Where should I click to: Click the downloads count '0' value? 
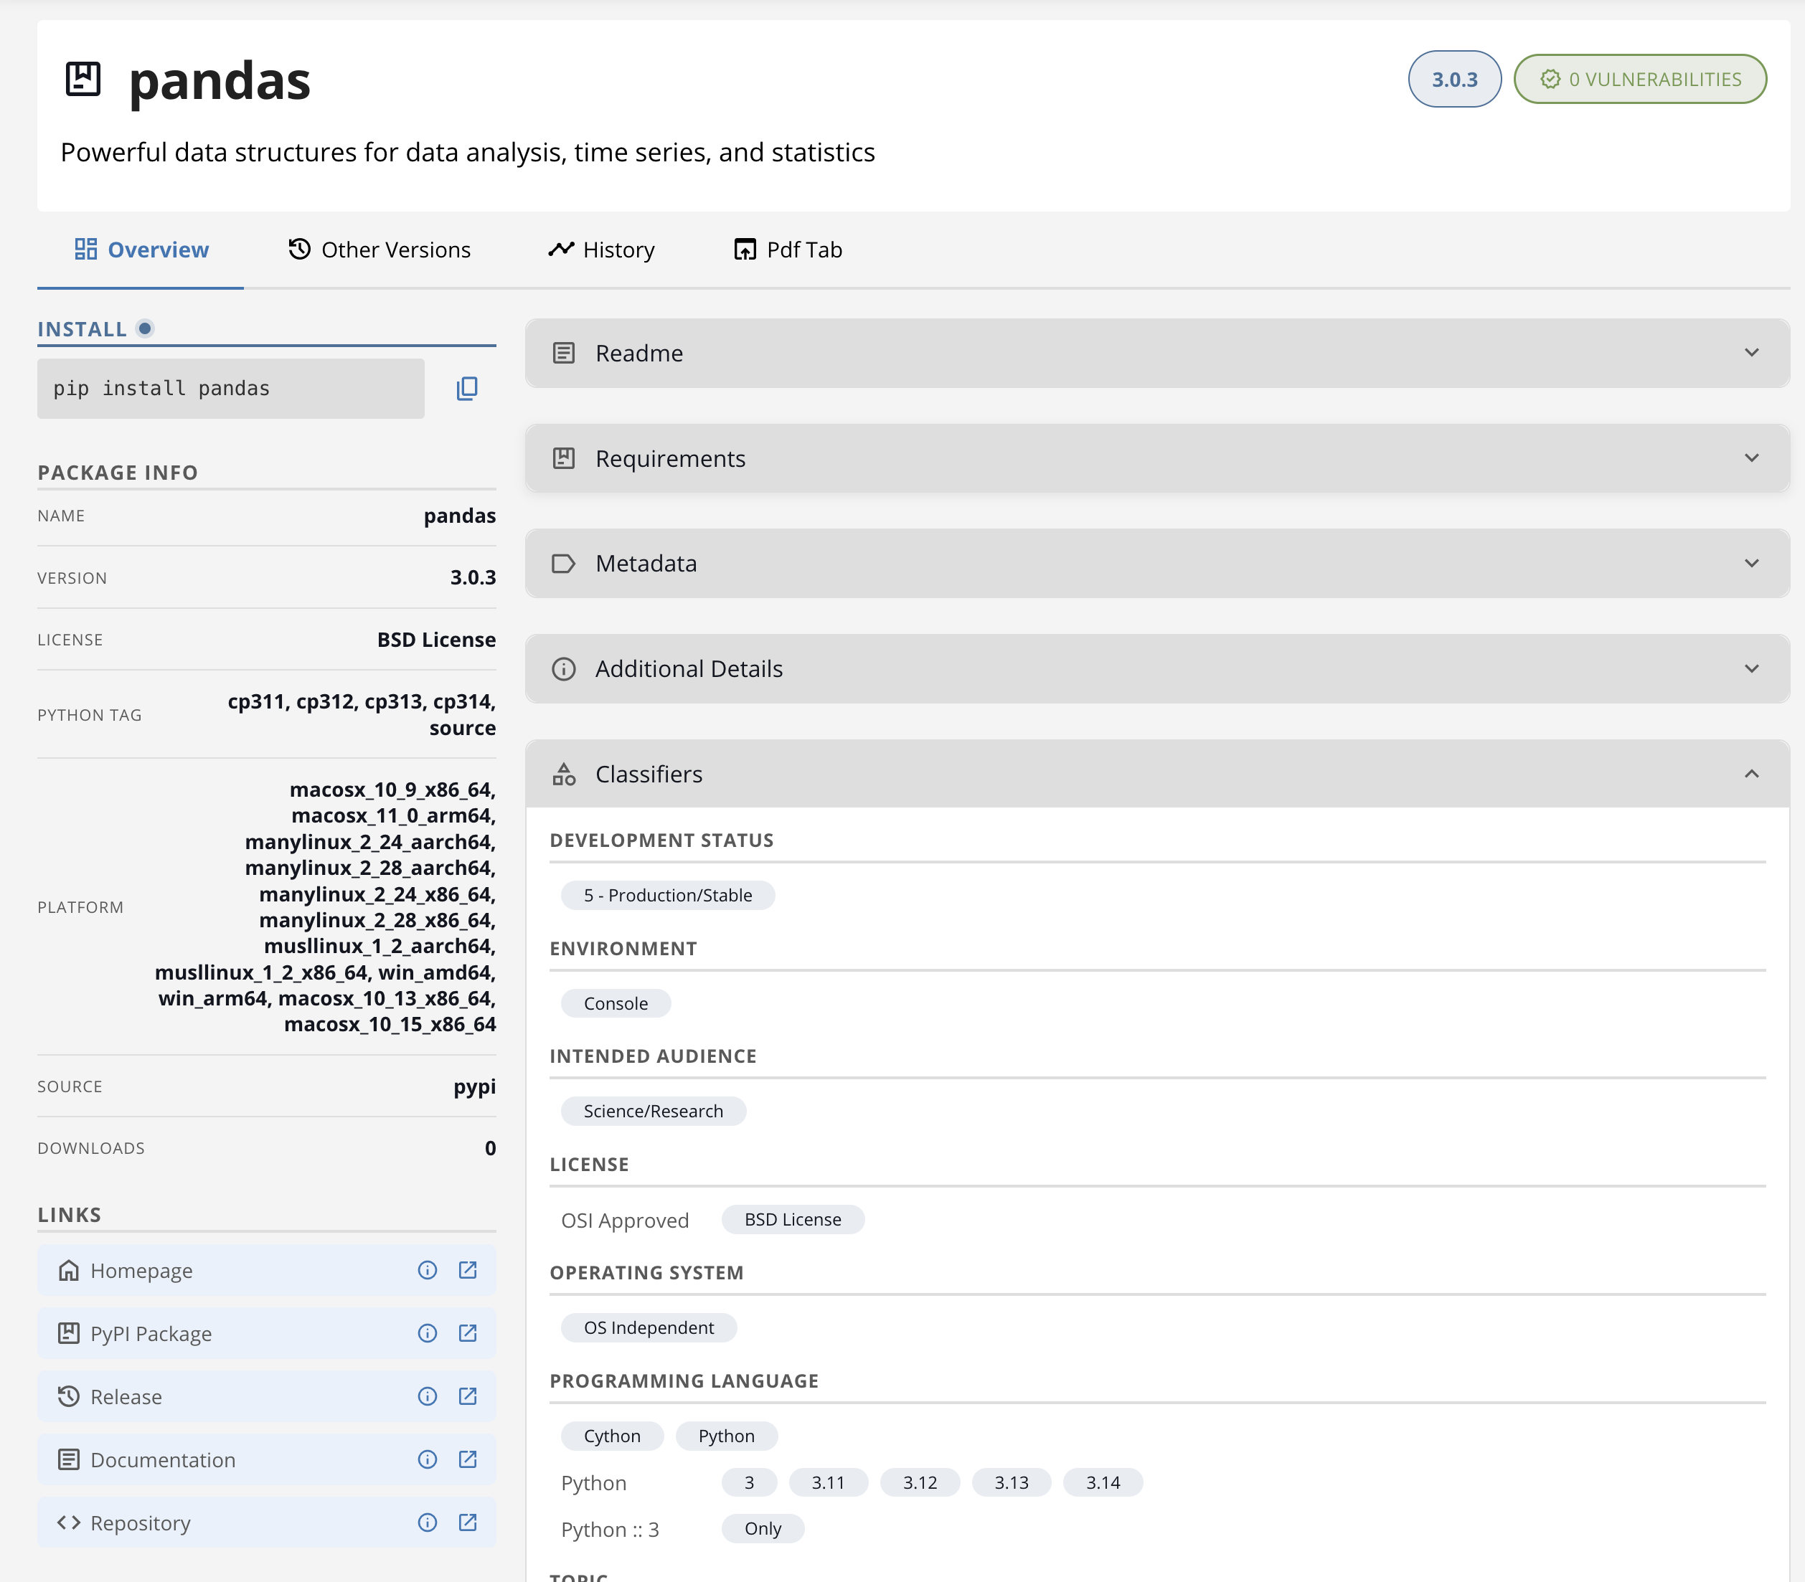coord(490,1147)
